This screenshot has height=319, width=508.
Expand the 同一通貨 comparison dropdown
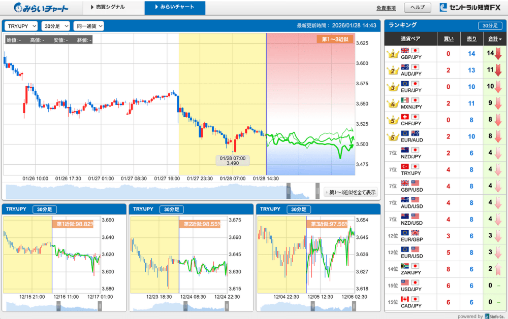click(88, 26)
